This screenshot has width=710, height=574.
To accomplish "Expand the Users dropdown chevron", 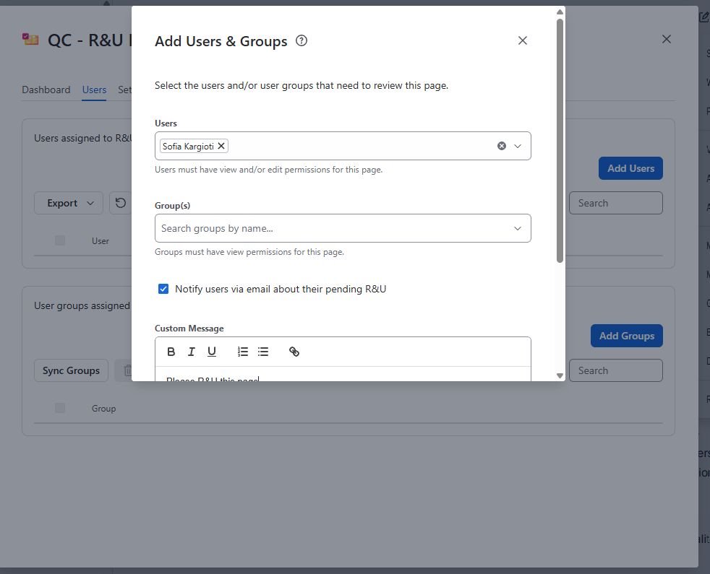I will point(518,146).
